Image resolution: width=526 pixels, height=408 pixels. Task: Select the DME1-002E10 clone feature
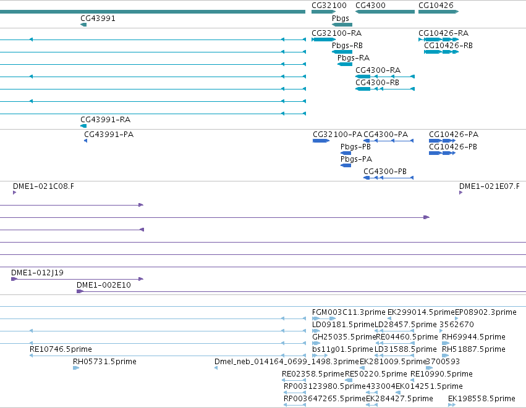tap(301, 291)
